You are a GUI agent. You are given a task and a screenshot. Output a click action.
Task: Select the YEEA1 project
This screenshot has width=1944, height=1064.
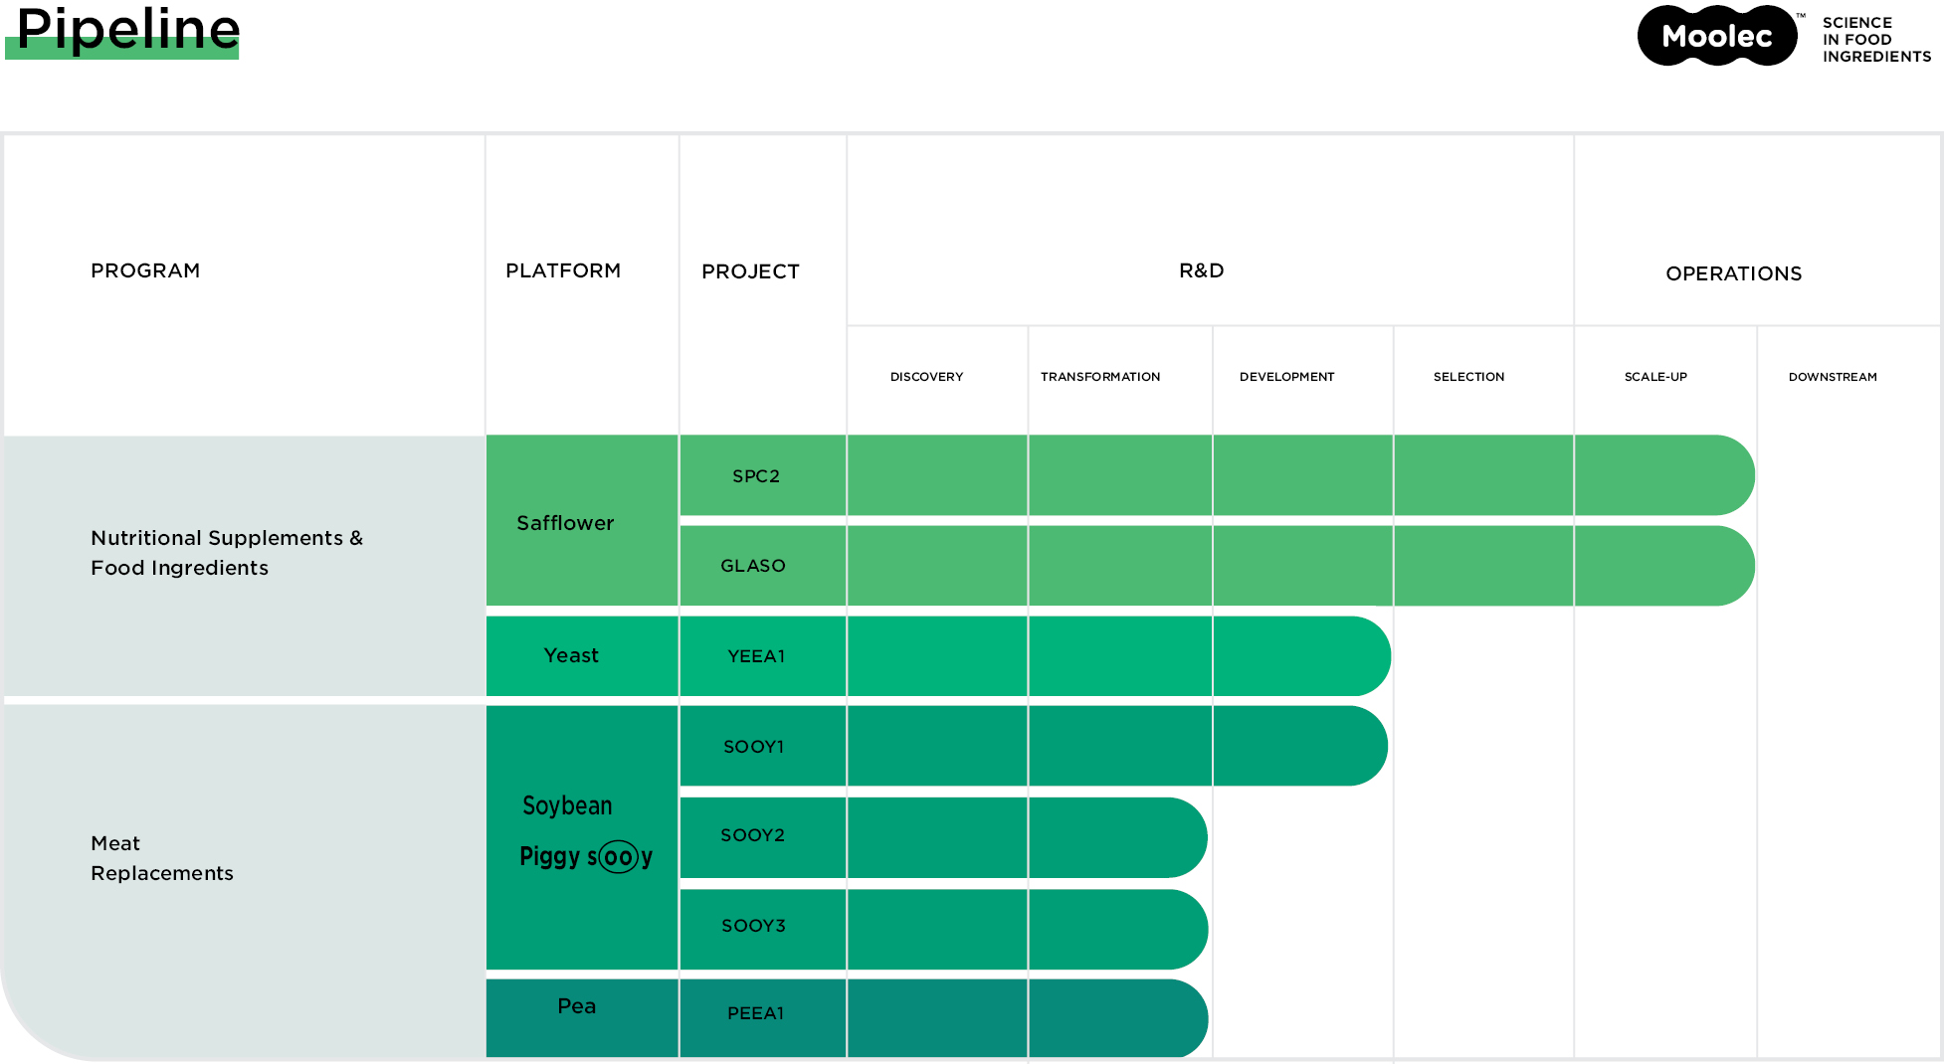756,656
